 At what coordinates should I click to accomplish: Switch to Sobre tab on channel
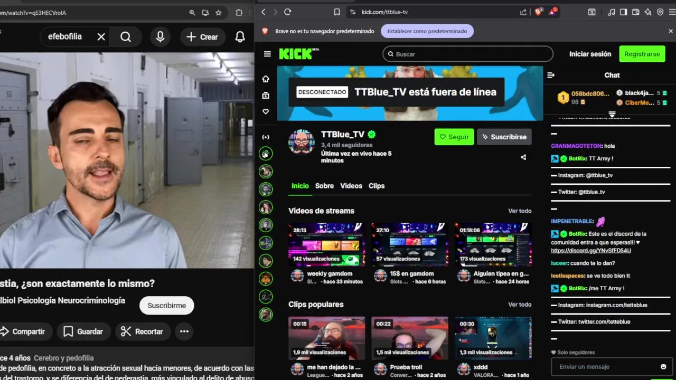click(324, 186)
